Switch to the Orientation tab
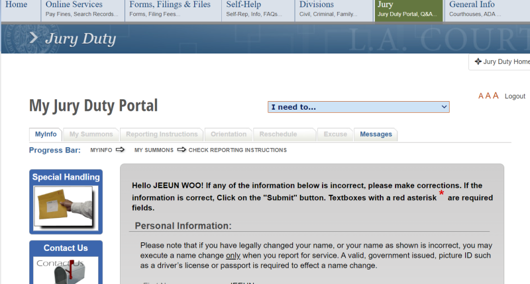 point(229,135)
